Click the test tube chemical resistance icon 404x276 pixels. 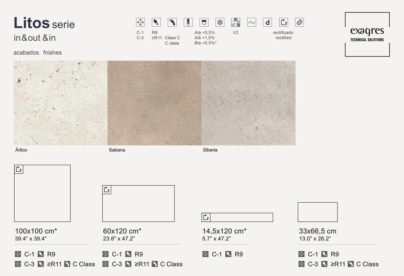click(188, 22)
